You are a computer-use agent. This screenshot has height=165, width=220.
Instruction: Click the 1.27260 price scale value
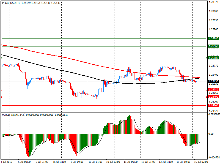pos(214,29)
